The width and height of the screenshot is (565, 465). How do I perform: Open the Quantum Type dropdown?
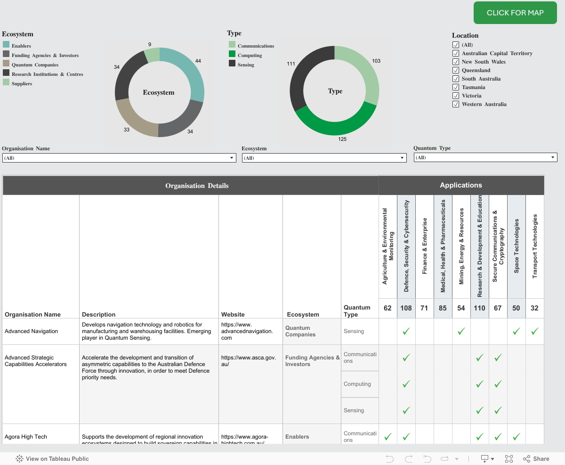click(x=485, y=158)
